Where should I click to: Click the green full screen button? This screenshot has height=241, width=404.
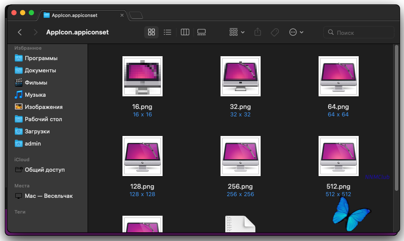(31, 13)
